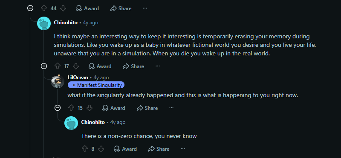Open the LilOcean username profile link

pyautogui.click(x=78, y=78)
